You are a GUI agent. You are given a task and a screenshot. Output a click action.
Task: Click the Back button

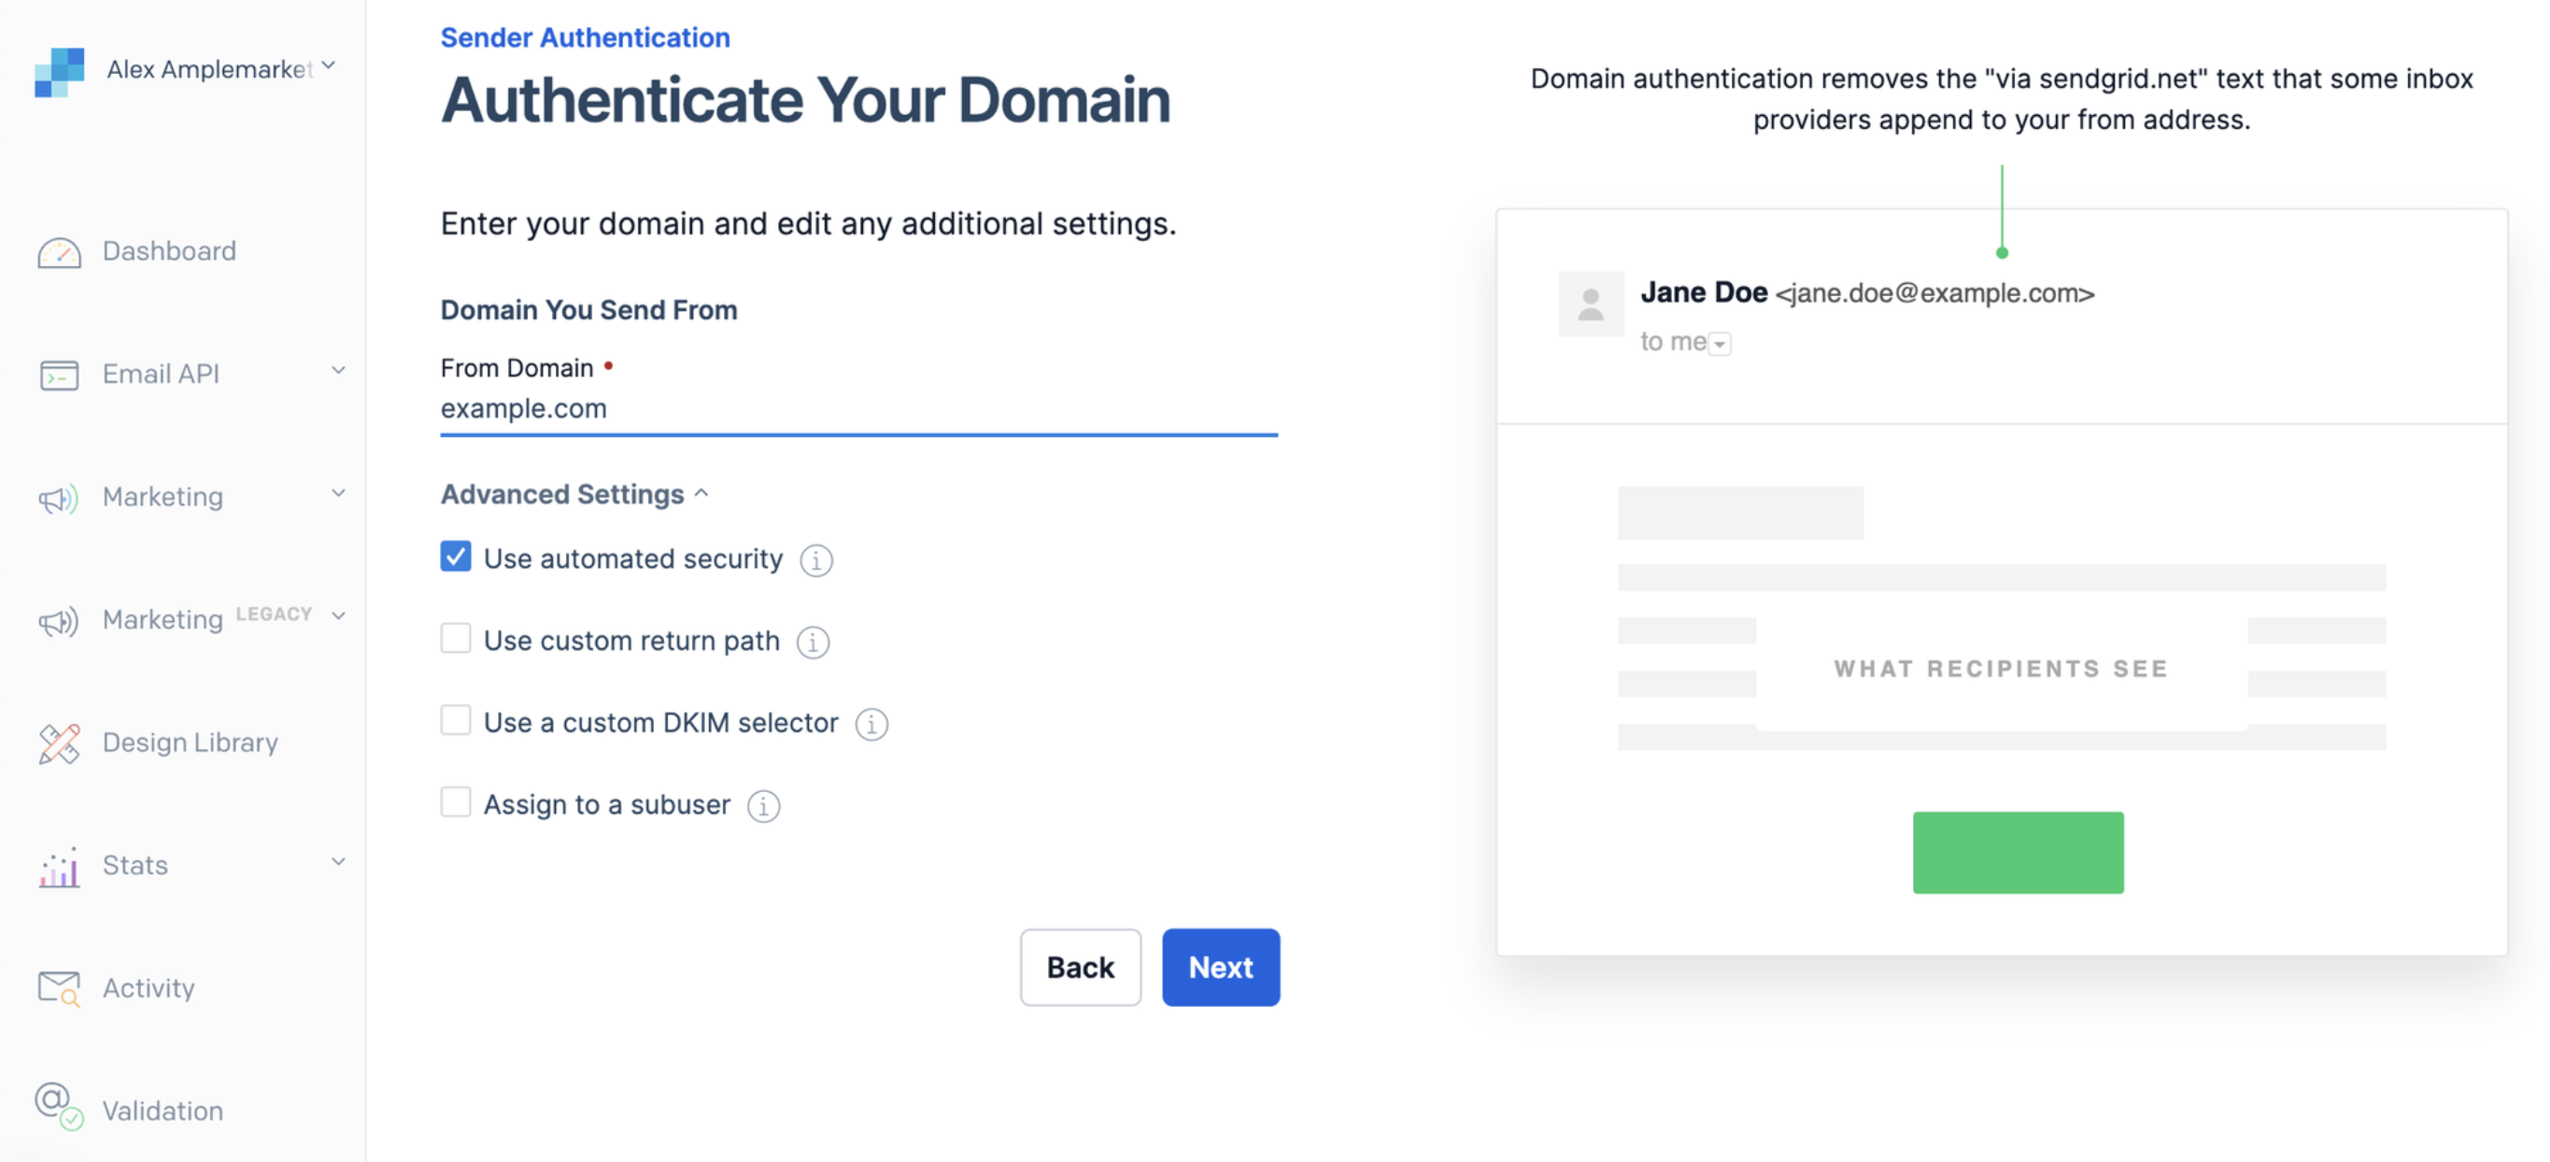click(x=1080, y=967)
